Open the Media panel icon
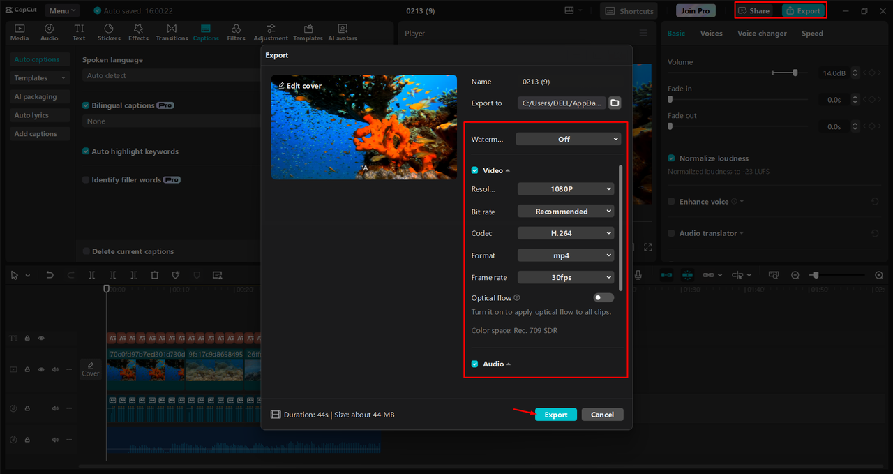 [x=20, y=32]
